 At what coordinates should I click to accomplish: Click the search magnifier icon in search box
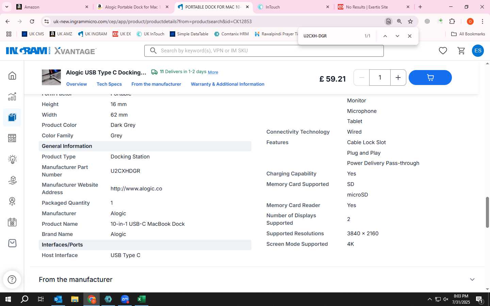(x=153, y=51)
